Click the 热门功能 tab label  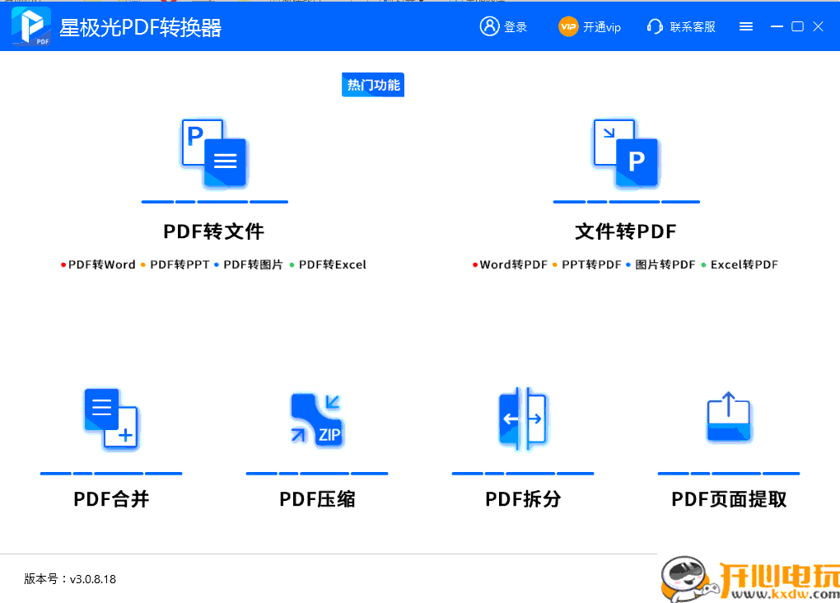pos(372,84)
